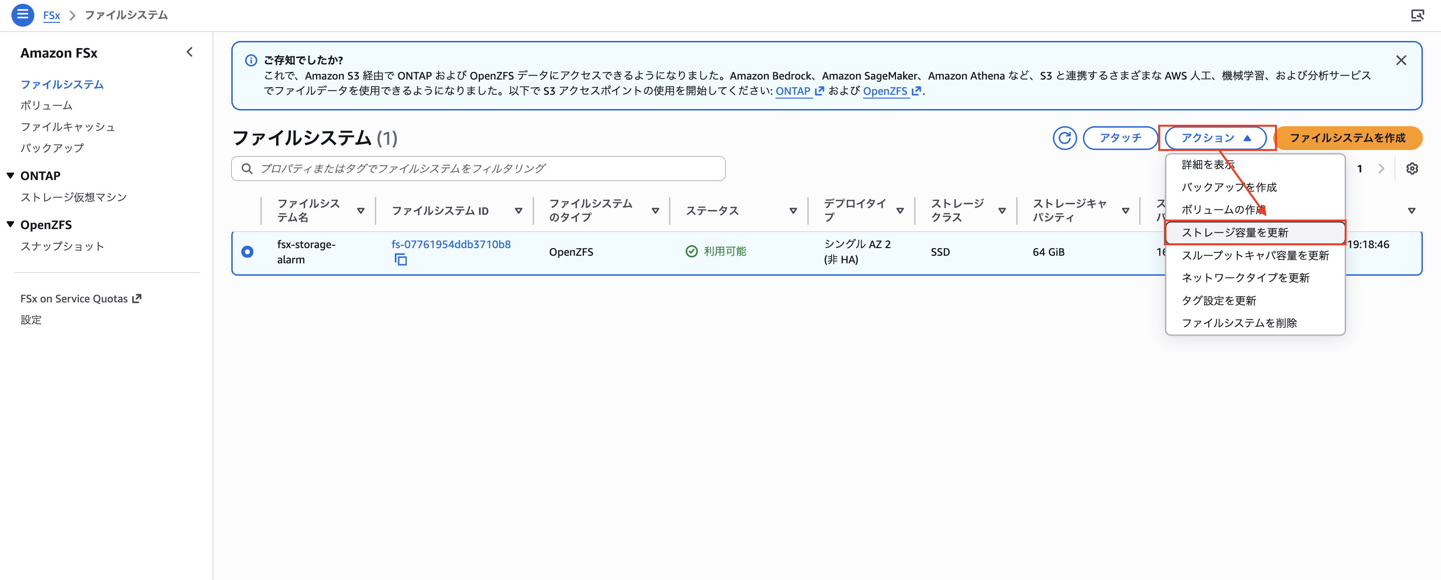Image resolution: width=1441 pixels, height=580 pixels.
Task: Open the hamburger navigation menu
Action: tap(22, 15)
